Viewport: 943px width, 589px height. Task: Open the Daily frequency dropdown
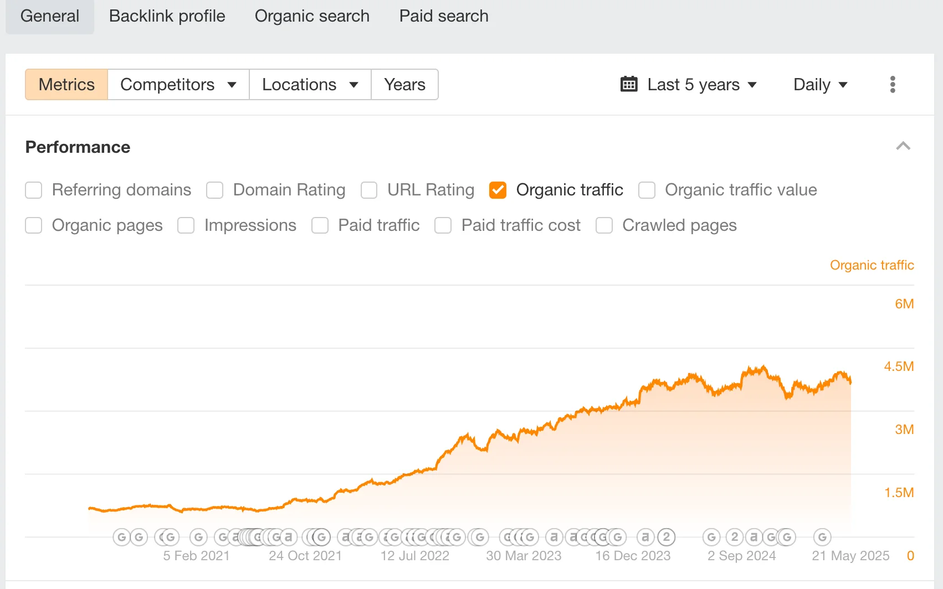pos(821,84)
